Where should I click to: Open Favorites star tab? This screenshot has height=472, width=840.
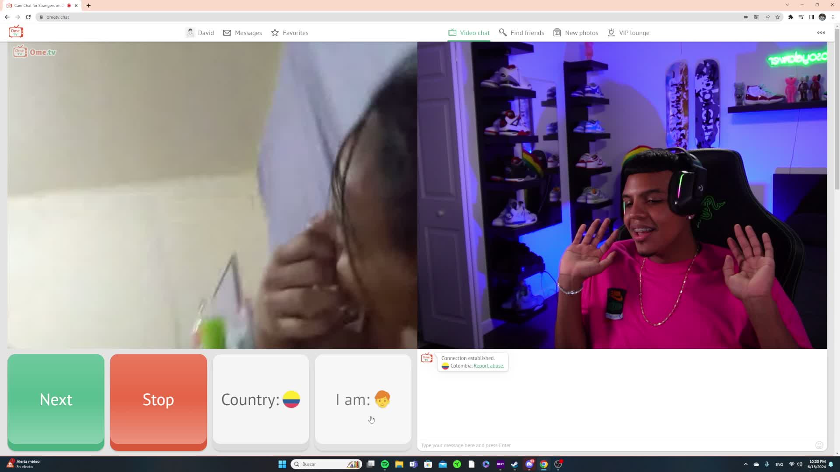tap(290, 33)
